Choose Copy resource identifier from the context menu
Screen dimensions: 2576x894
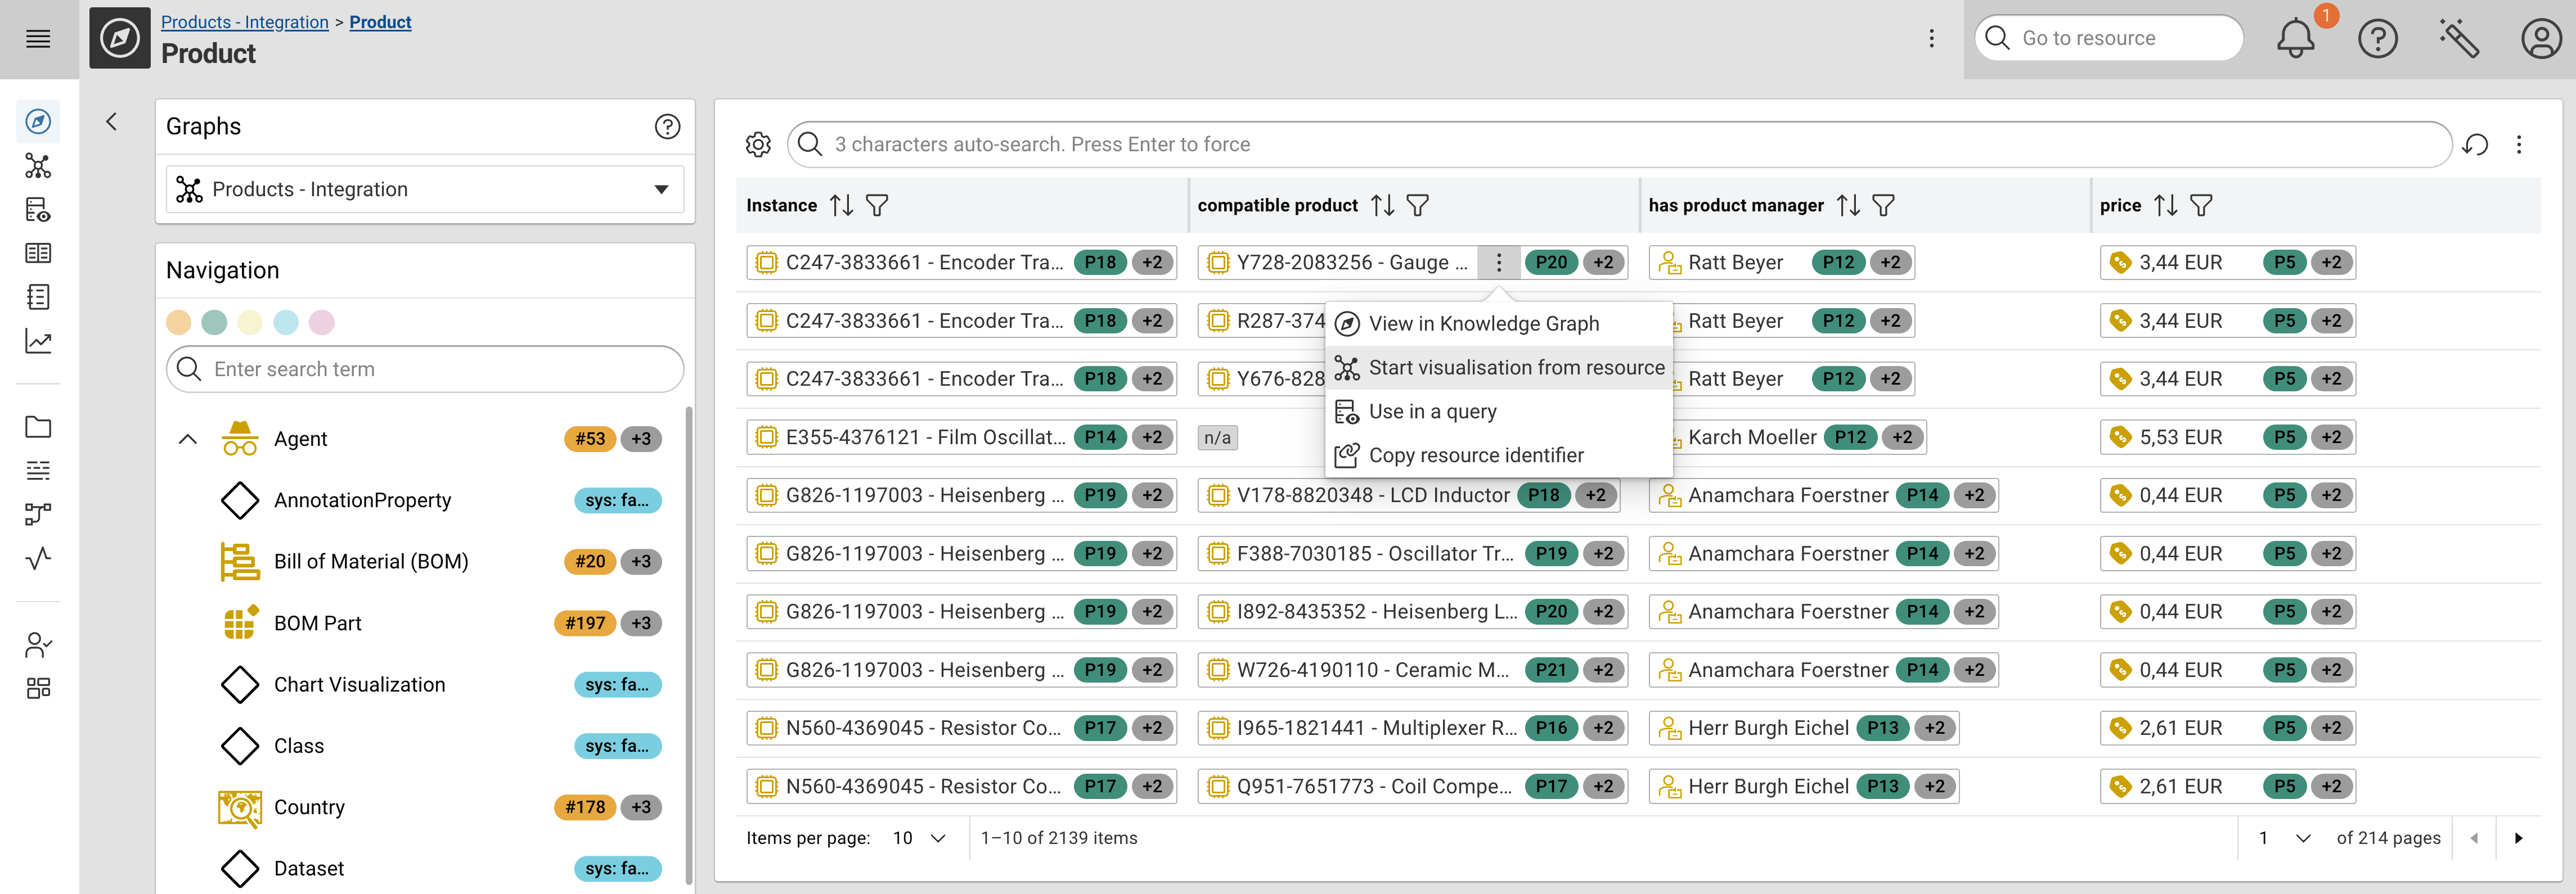coord(1476,454)
